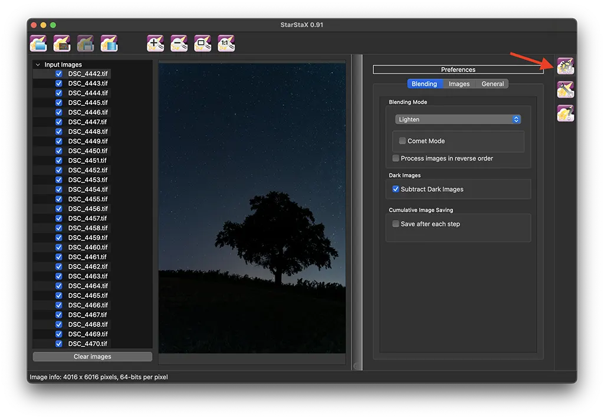Open Preferences with the wrench icon
604x419 pixels.
tap(566, 90)
